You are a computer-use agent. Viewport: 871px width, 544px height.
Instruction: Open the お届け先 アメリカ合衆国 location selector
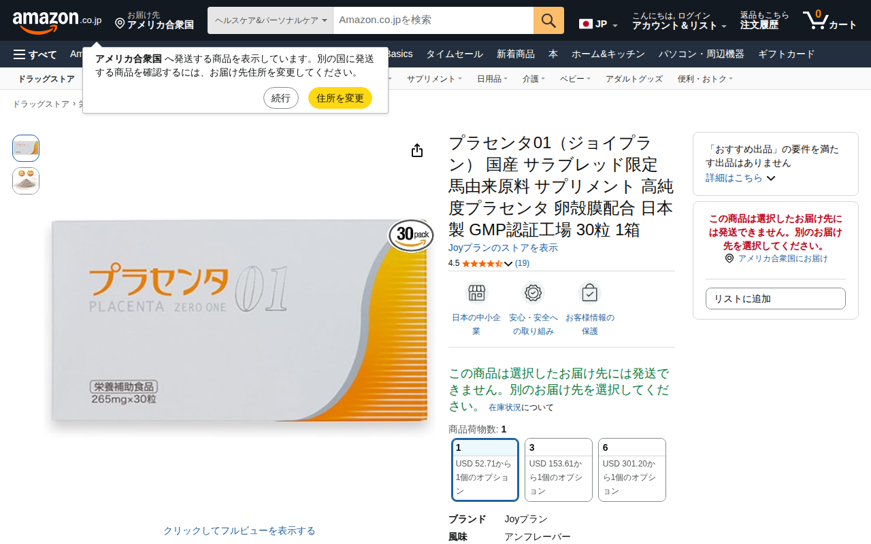(154, 20)
